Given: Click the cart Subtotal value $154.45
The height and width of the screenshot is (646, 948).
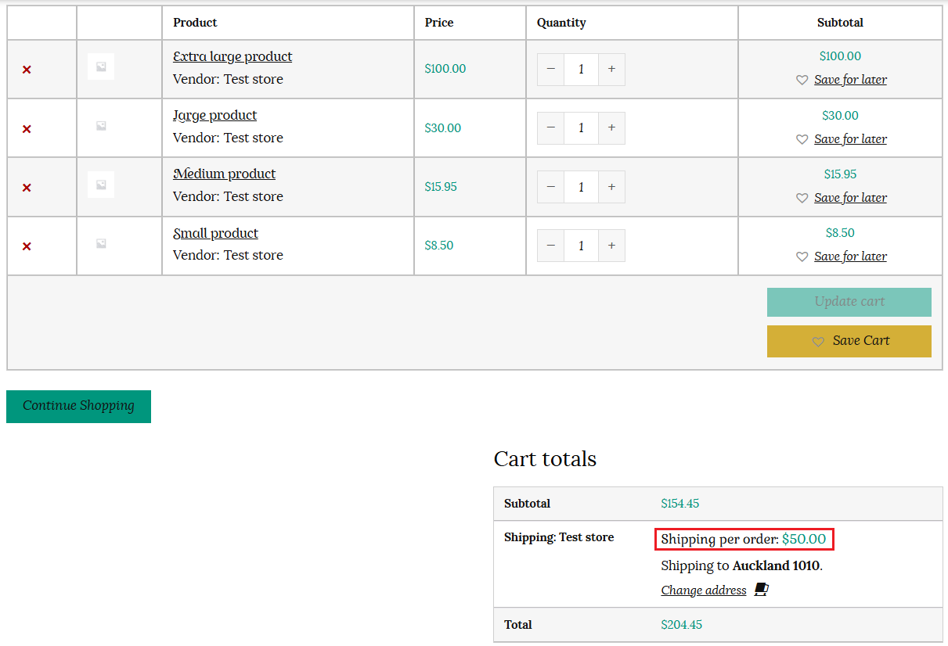Looking at the screenshot, I should coord(680,504).
